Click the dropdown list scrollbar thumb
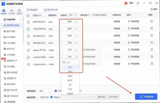This screenshot has width=160, height=103. [x=78, y=66]
